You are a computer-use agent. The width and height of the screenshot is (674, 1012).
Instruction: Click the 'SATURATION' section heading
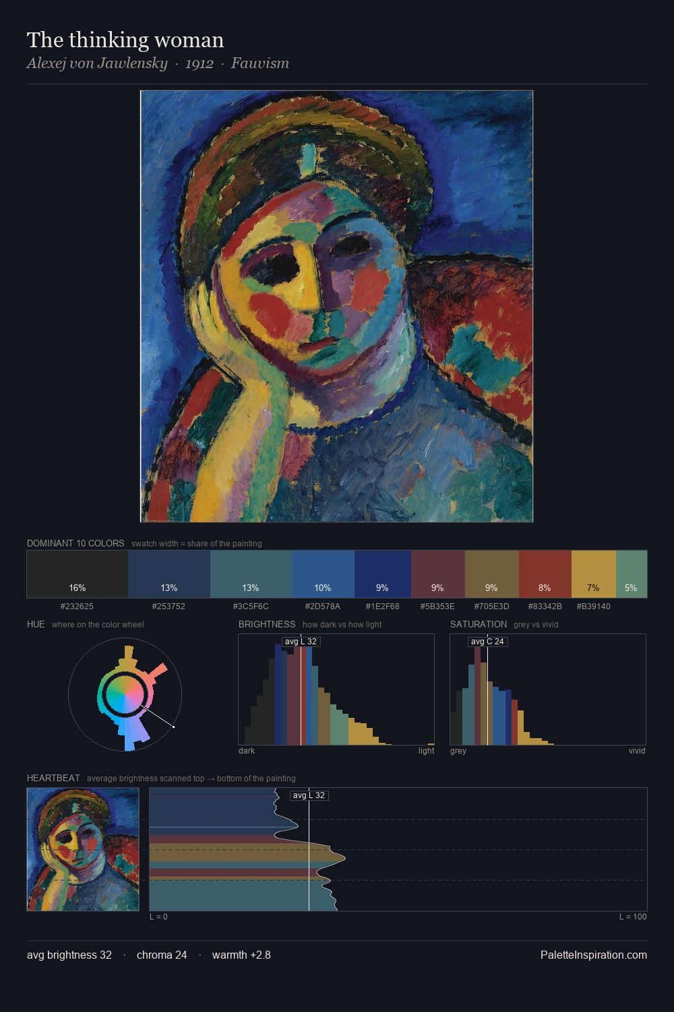coord(479,624)
